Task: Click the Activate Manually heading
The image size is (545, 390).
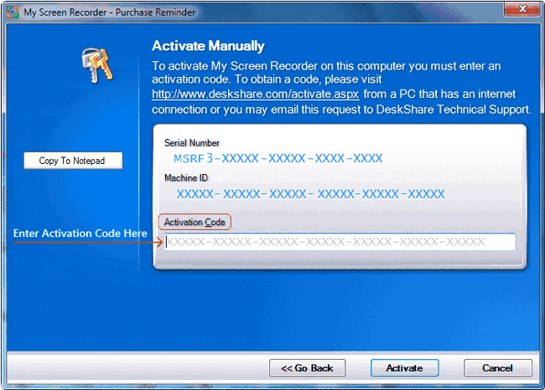Action: [208, 46]
